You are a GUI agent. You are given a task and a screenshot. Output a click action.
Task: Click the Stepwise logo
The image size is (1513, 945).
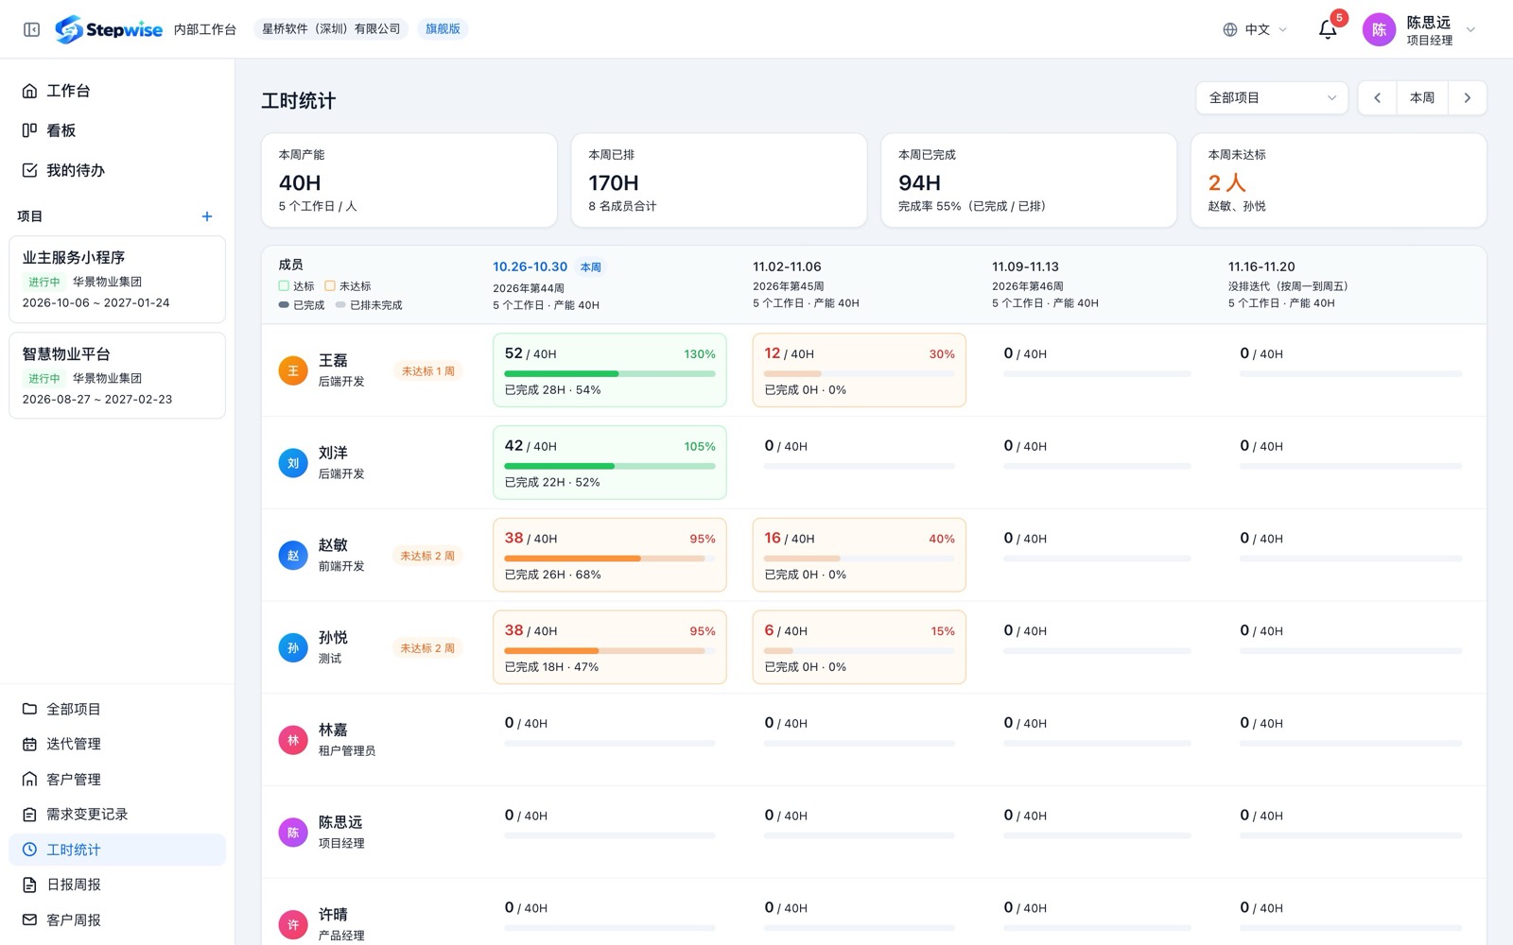point(109,29)
